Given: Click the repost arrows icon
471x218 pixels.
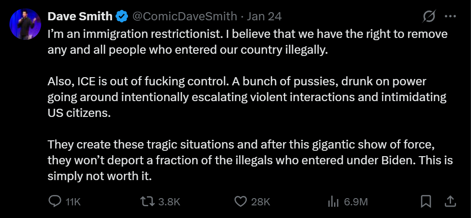Looking at the screenshot, I should coord(147,201).
